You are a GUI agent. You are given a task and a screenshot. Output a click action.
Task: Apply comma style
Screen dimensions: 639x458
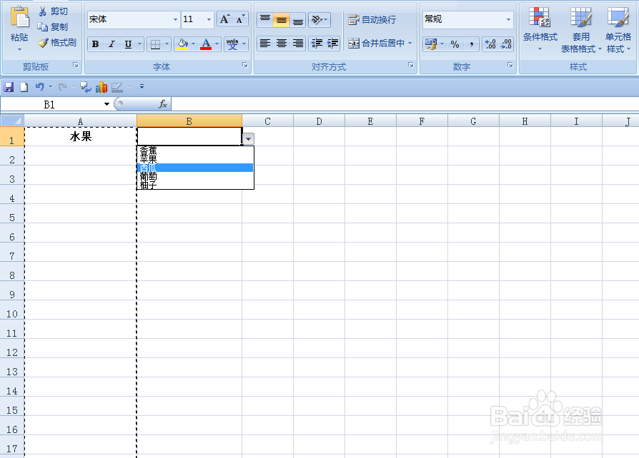point(471,44)
